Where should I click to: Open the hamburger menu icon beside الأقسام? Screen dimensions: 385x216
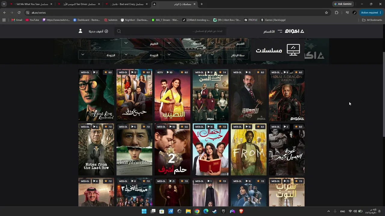280,31
